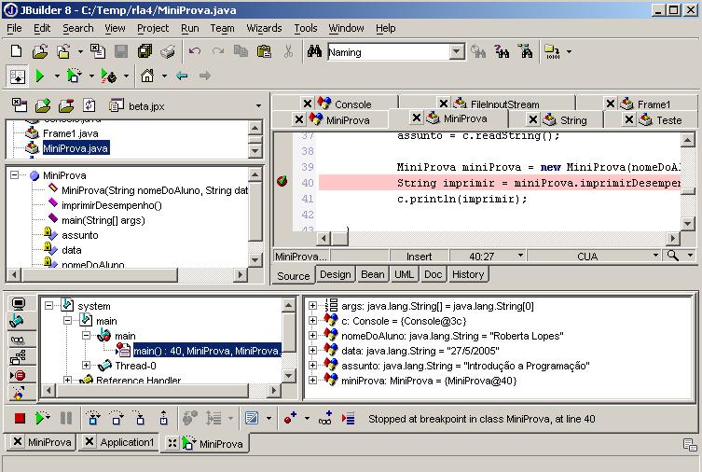Viewport: 702px width, 472px height.
Task: Click the Save All icon
Action: click(145, 51)
